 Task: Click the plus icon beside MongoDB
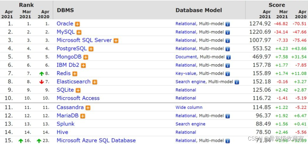coord(86,57)
